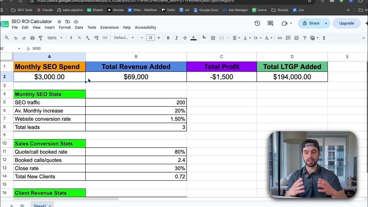This screenshot has width=368, height=207.
Task: Create a filter
Action: [305, 38]
